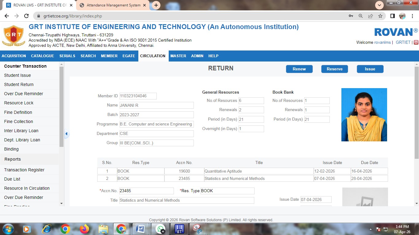Click the zoom magnifier icon in address bar

click(x=361, y=16)
